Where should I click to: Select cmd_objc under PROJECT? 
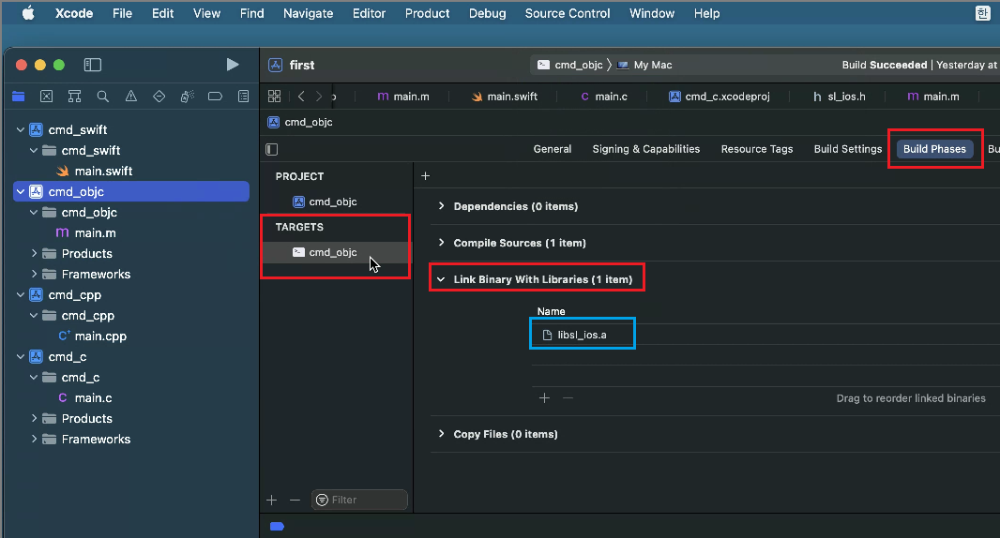pos(325,202)
